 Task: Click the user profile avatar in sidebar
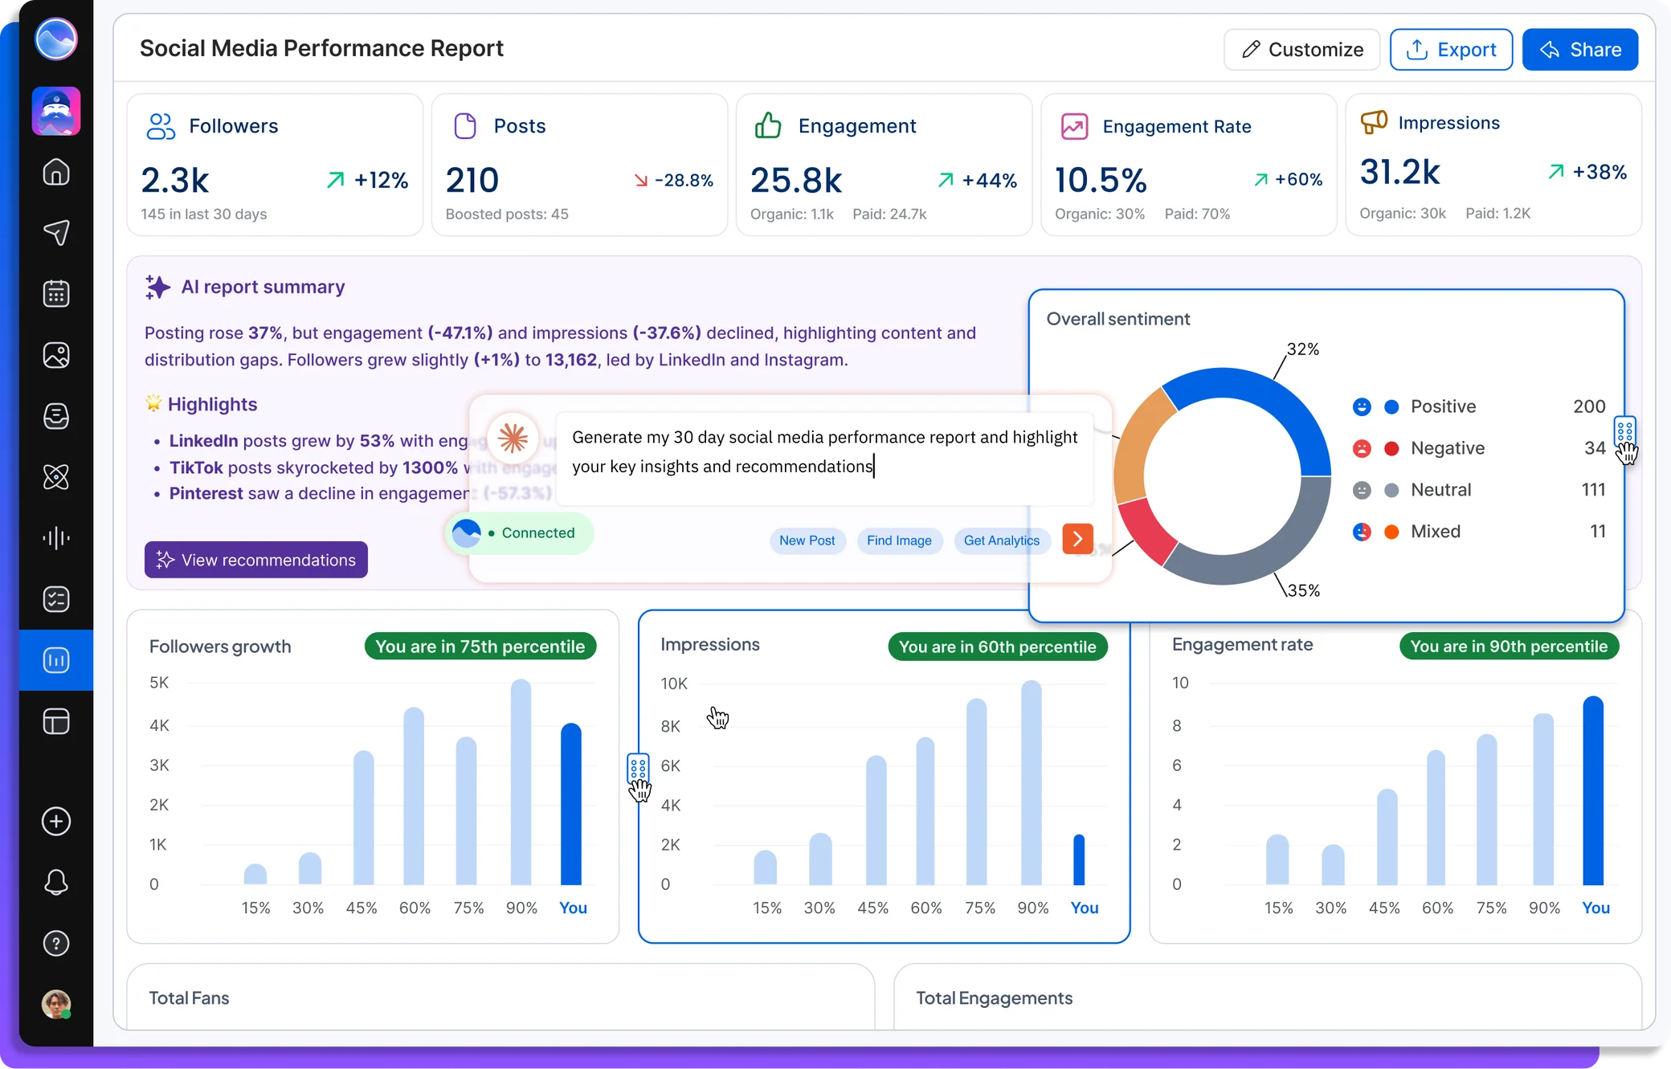click(56, 1004)
